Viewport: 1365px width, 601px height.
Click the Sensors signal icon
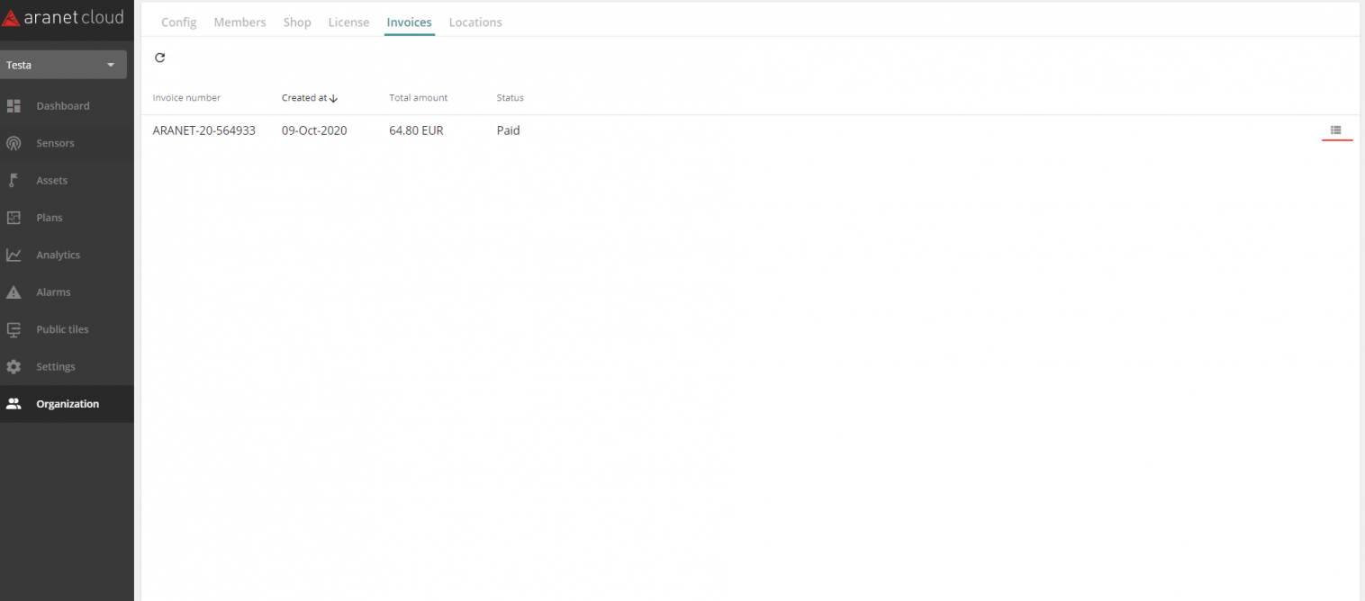(14, 143)
